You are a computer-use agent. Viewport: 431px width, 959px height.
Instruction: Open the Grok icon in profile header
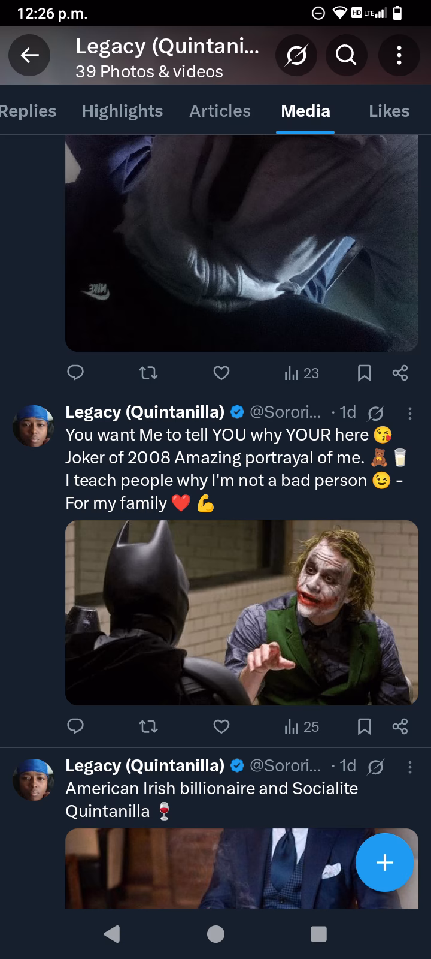click(296, 55)
